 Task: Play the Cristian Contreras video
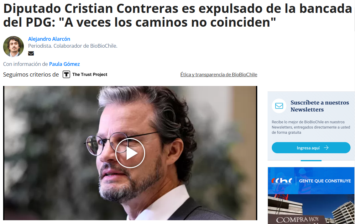(130, 153)
